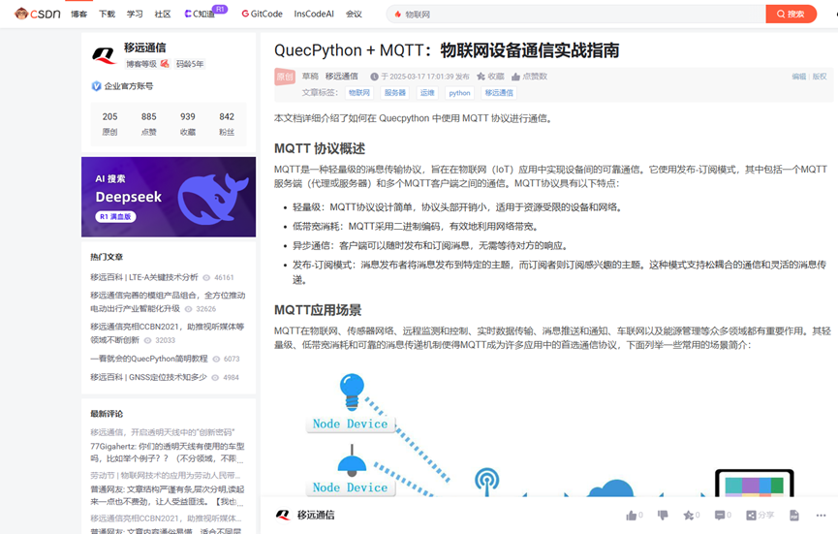Viewport: 838px width, 534px height.
Task: Select the 移远通信 article tag
Action: click(x=499, y=93)
